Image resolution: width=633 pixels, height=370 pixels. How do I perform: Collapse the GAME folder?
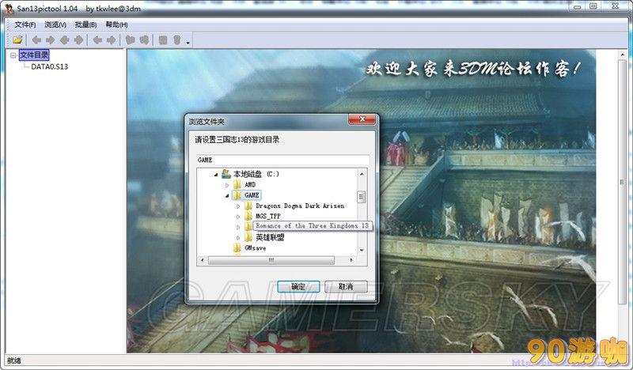coord(227,196)
